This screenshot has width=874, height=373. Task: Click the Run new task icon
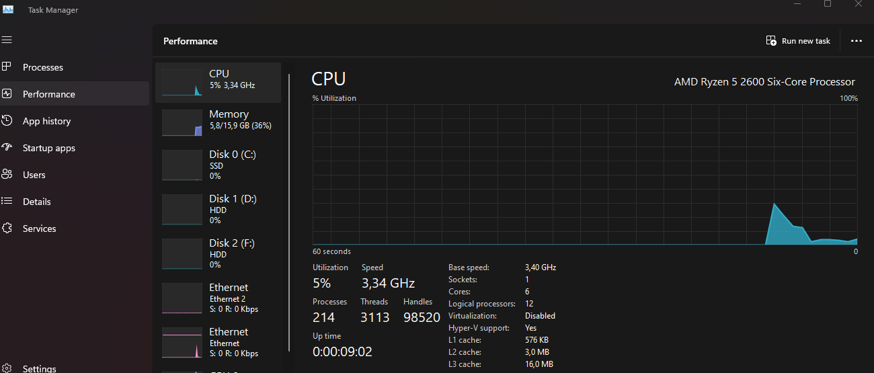[x=771, y=40]
